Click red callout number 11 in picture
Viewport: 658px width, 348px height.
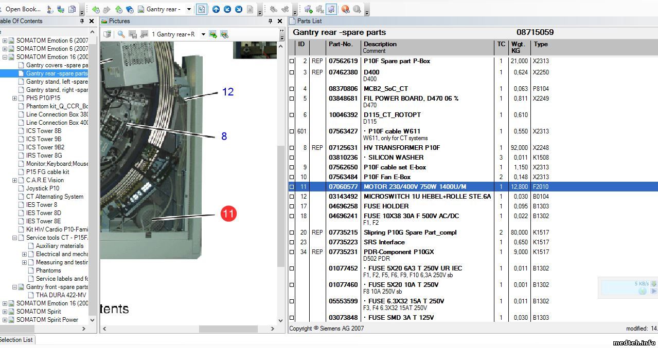(228, 213)
